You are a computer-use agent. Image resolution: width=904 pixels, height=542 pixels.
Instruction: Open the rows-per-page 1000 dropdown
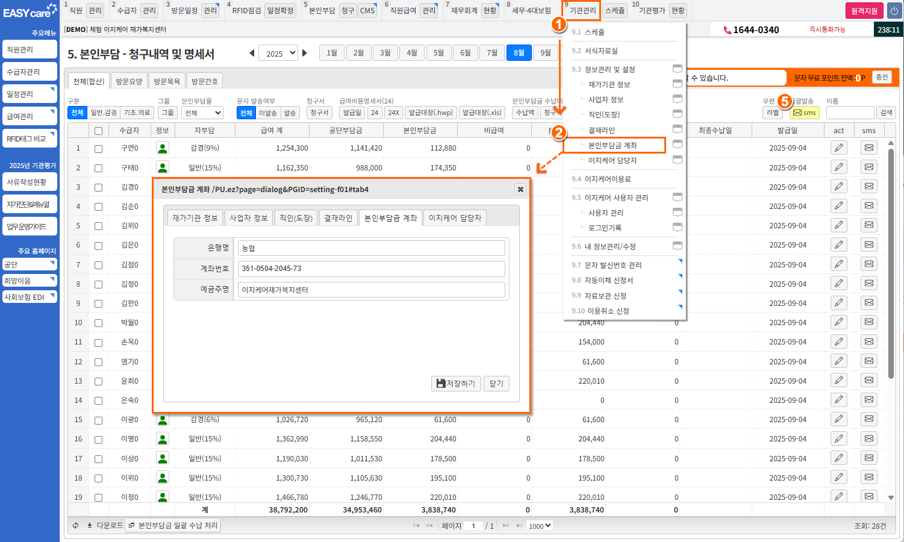pyautogui.click(x=540, y=526)
